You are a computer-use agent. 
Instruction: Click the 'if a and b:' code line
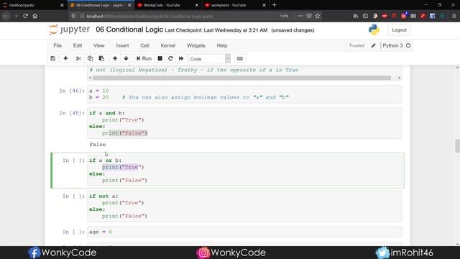(107, 113)
